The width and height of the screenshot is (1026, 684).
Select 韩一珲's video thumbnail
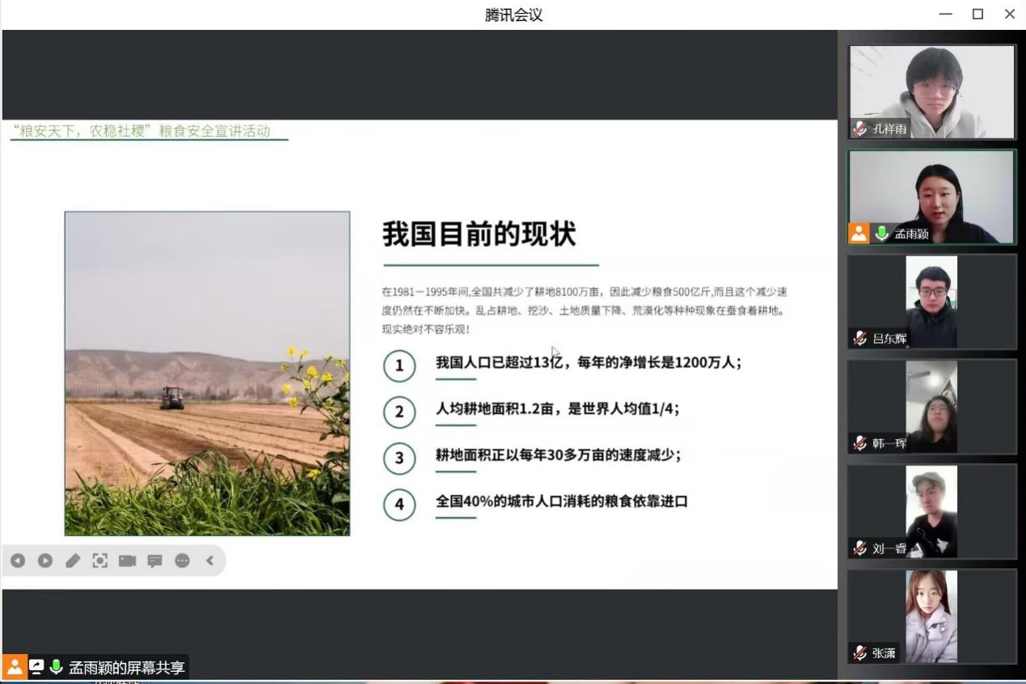tap(931, 407)
